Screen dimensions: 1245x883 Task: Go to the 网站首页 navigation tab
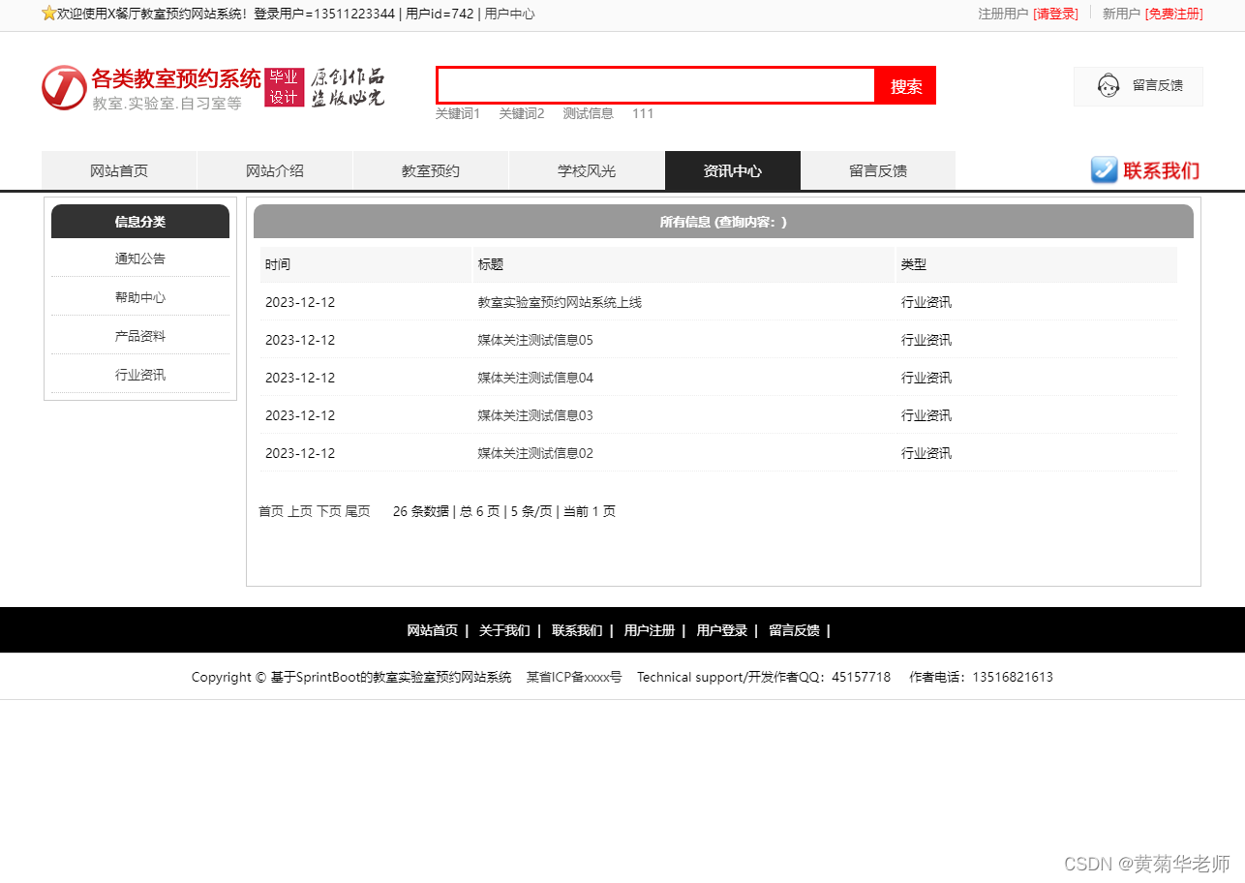point(119,171)
